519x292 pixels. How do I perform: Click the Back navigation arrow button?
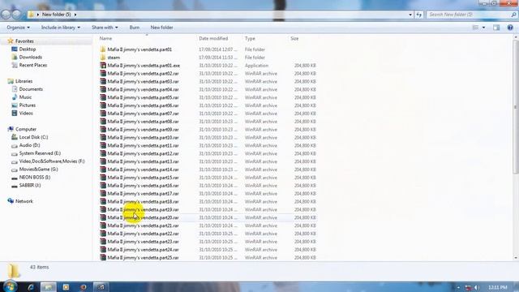6,15
